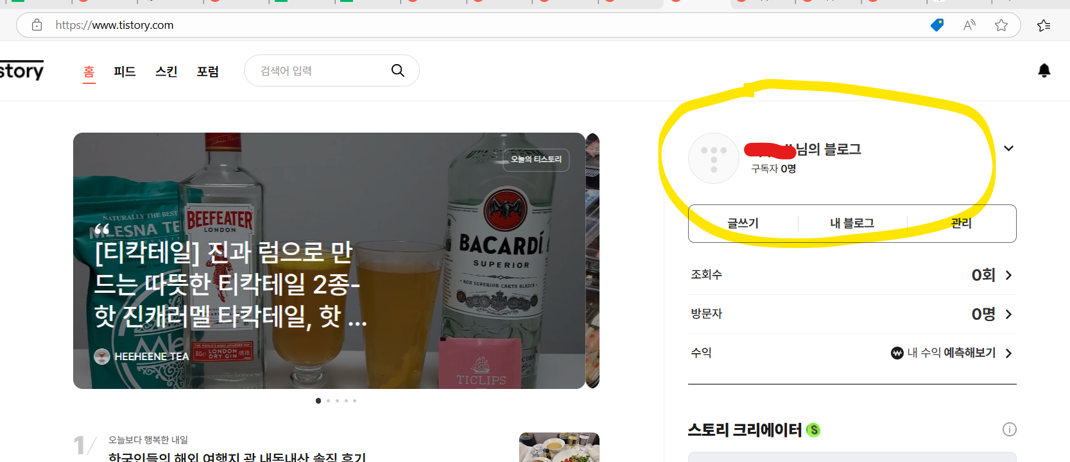The width and height of the screenshot is (1070, 462).
Task: Click the HEEHEENE TEA author name
Action: point(151,356)
